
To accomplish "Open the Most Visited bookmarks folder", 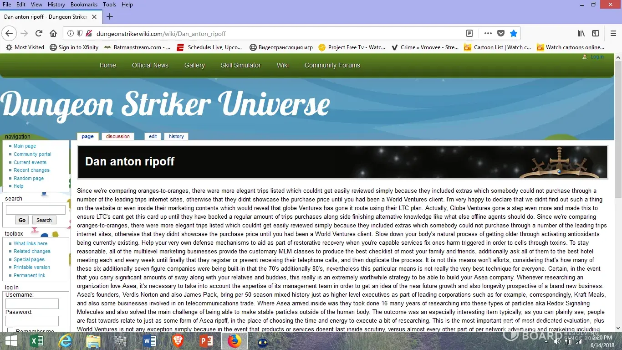I will pyautogui.click(x=25, y=47).
